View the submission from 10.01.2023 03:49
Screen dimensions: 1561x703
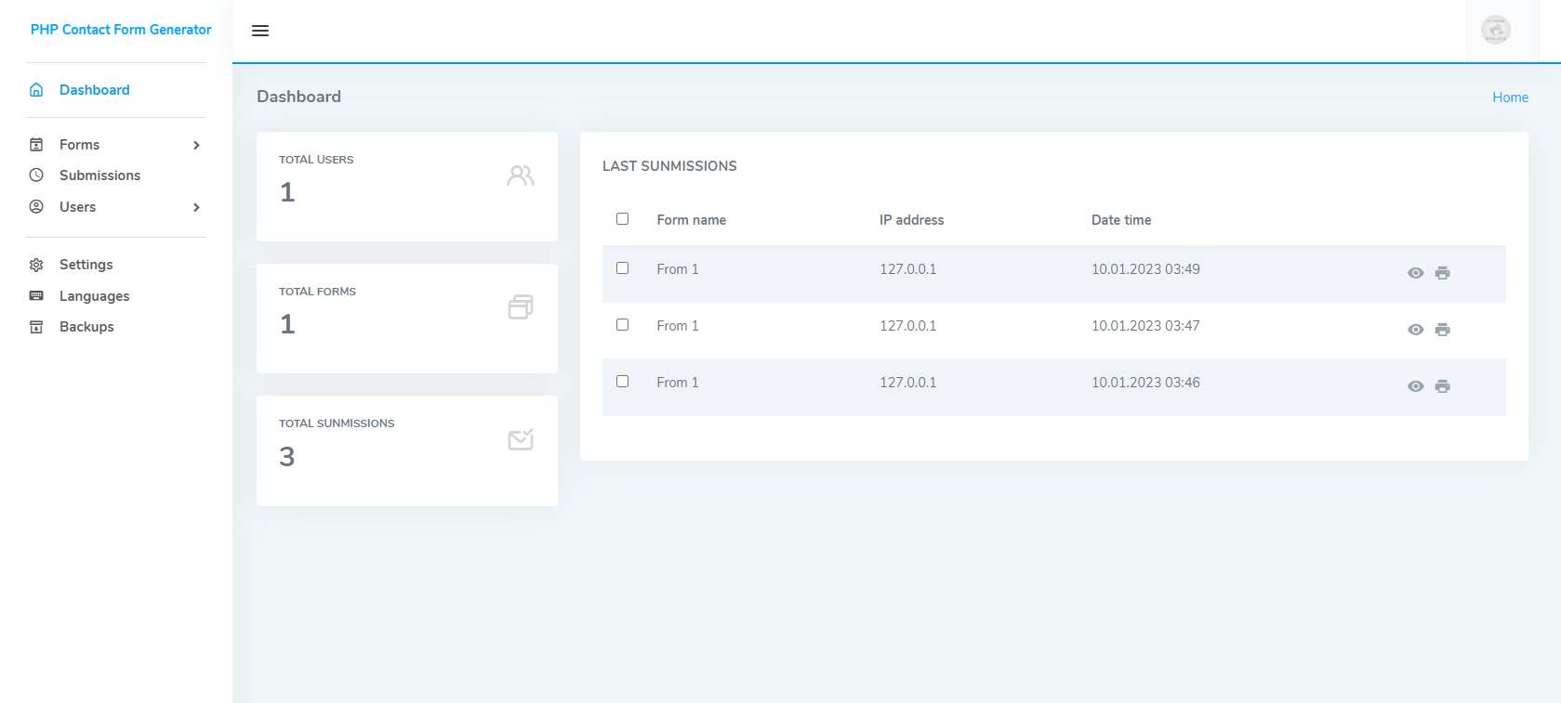point(1415,273)
